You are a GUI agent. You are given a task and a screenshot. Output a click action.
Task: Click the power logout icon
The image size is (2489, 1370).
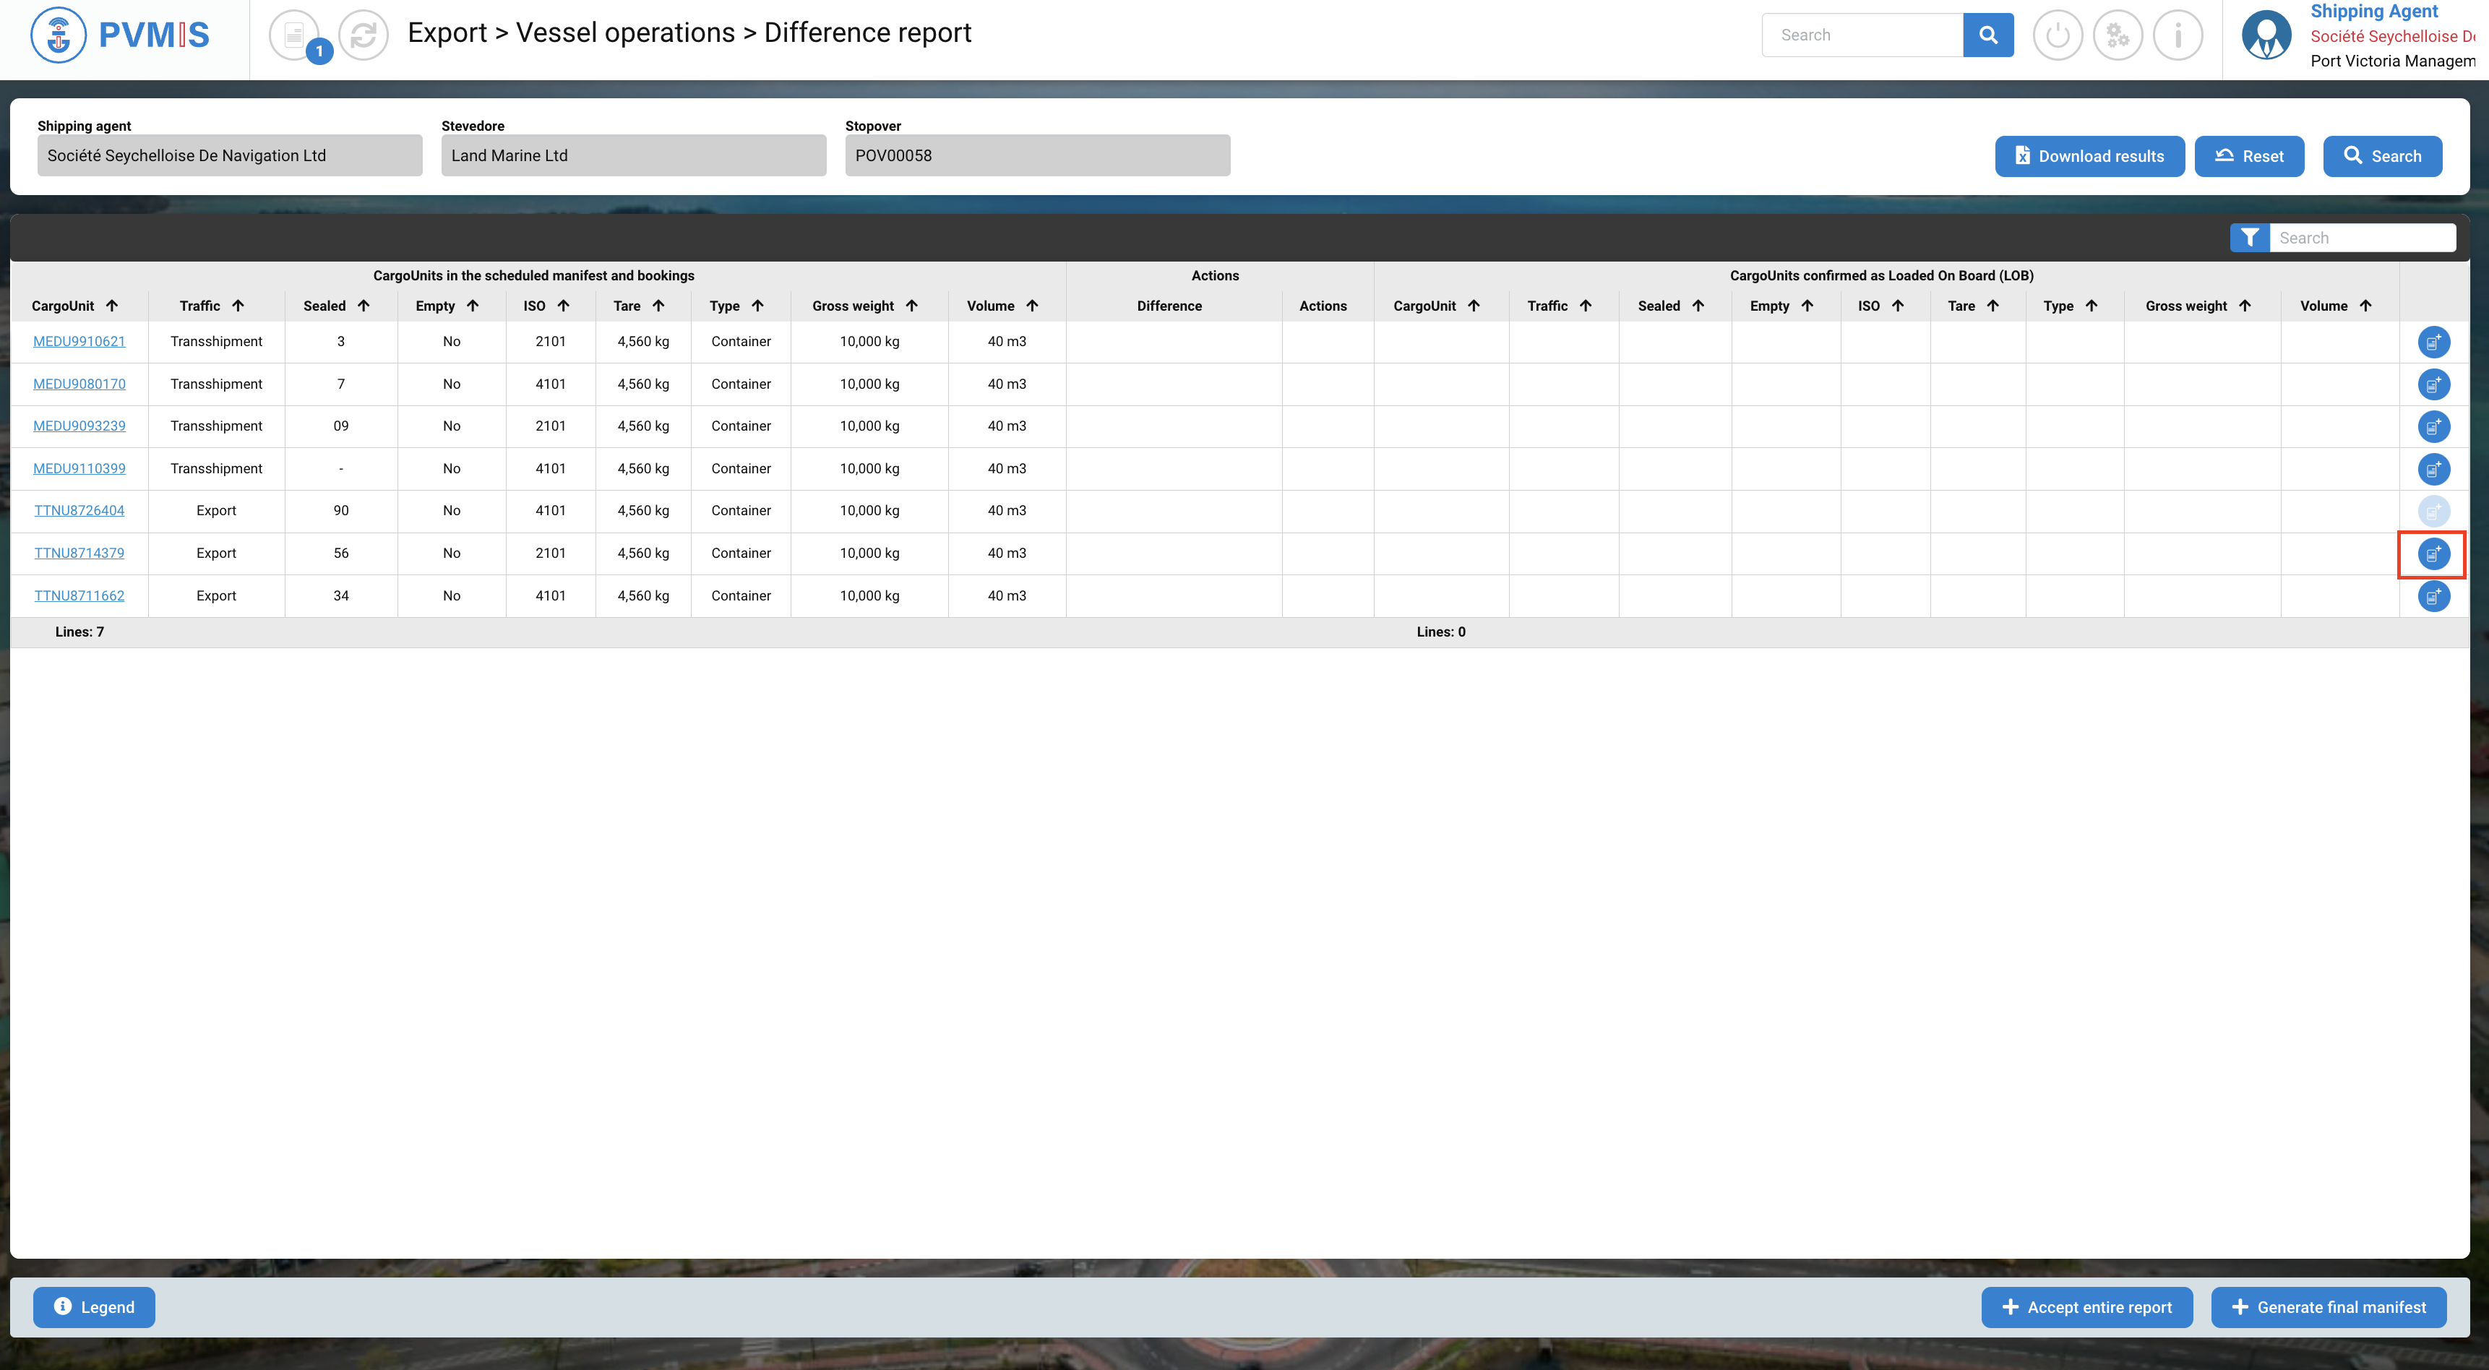(2057, 35)
